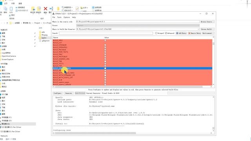Viewport: 251px width, 141px height.
Task: Open the Options menu in CMake
Action: point(67,17)
